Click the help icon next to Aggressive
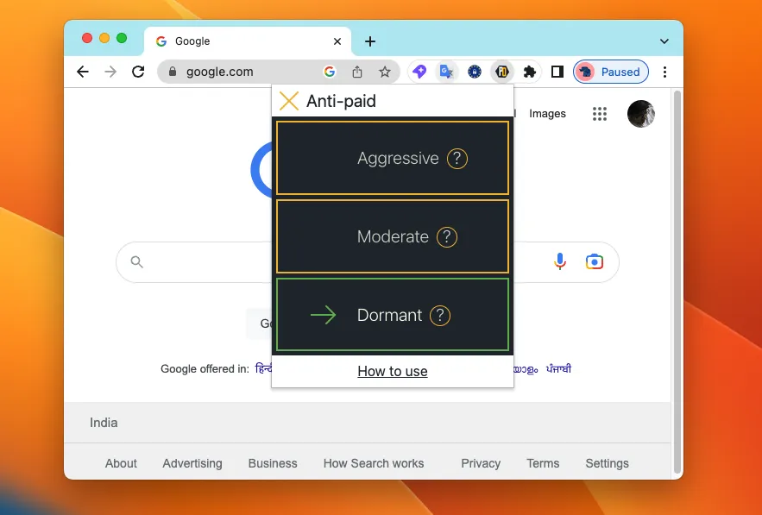Viewport: 762px width, 515px height. pyautogui.click(x=457, y=159)
